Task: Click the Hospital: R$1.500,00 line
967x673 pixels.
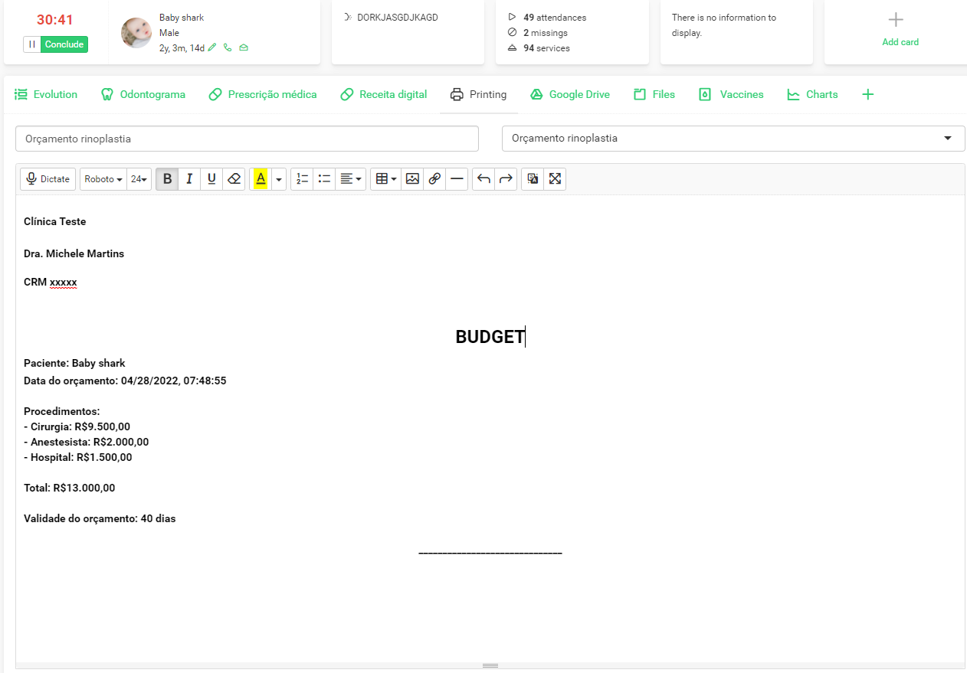Action: coord(78,457)
